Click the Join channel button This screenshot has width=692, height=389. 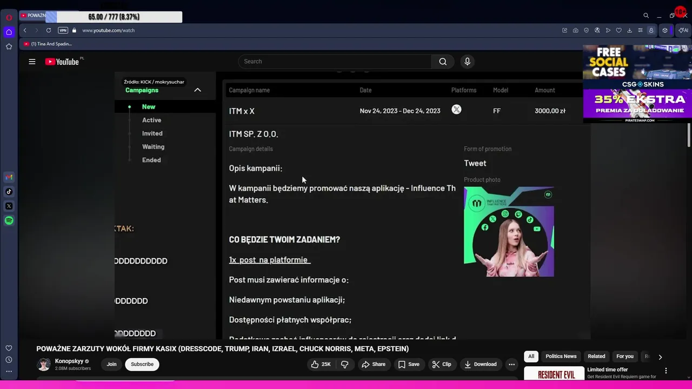pyautogui.click(x=111, y=364)
